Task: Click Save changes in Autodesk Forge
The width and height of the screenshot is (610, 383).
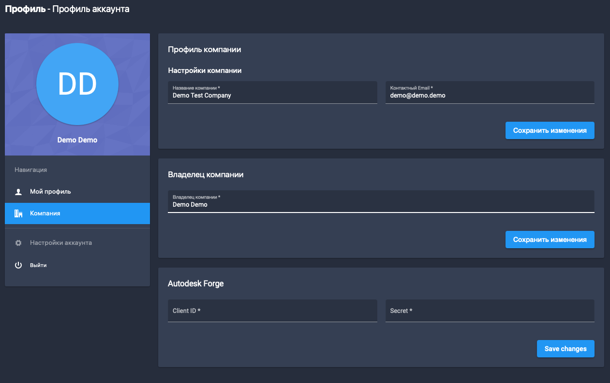Action: (x=565, y=349)
